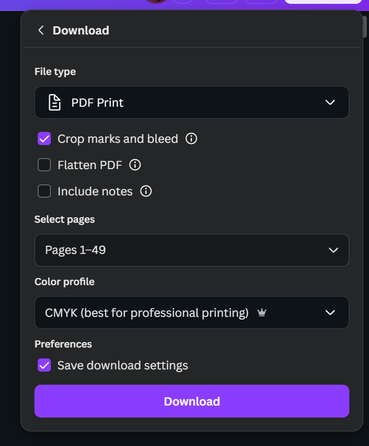Enable the Flatten PDF checkbox
369x446 pixels.
(44, 165)
